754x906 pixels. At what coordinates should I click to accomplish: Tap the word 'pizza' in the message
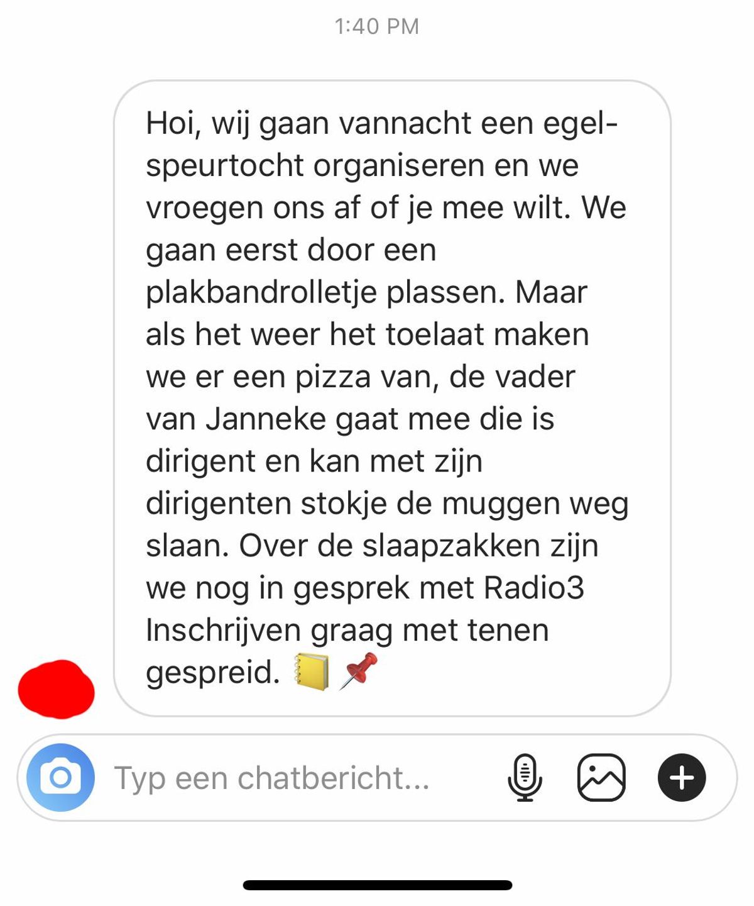click(x=333, y=377)
